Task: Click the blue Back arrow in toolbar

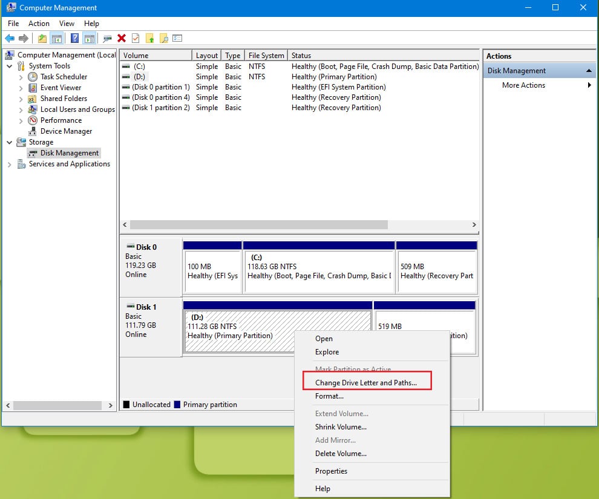Action: click(x=10, y=38)
